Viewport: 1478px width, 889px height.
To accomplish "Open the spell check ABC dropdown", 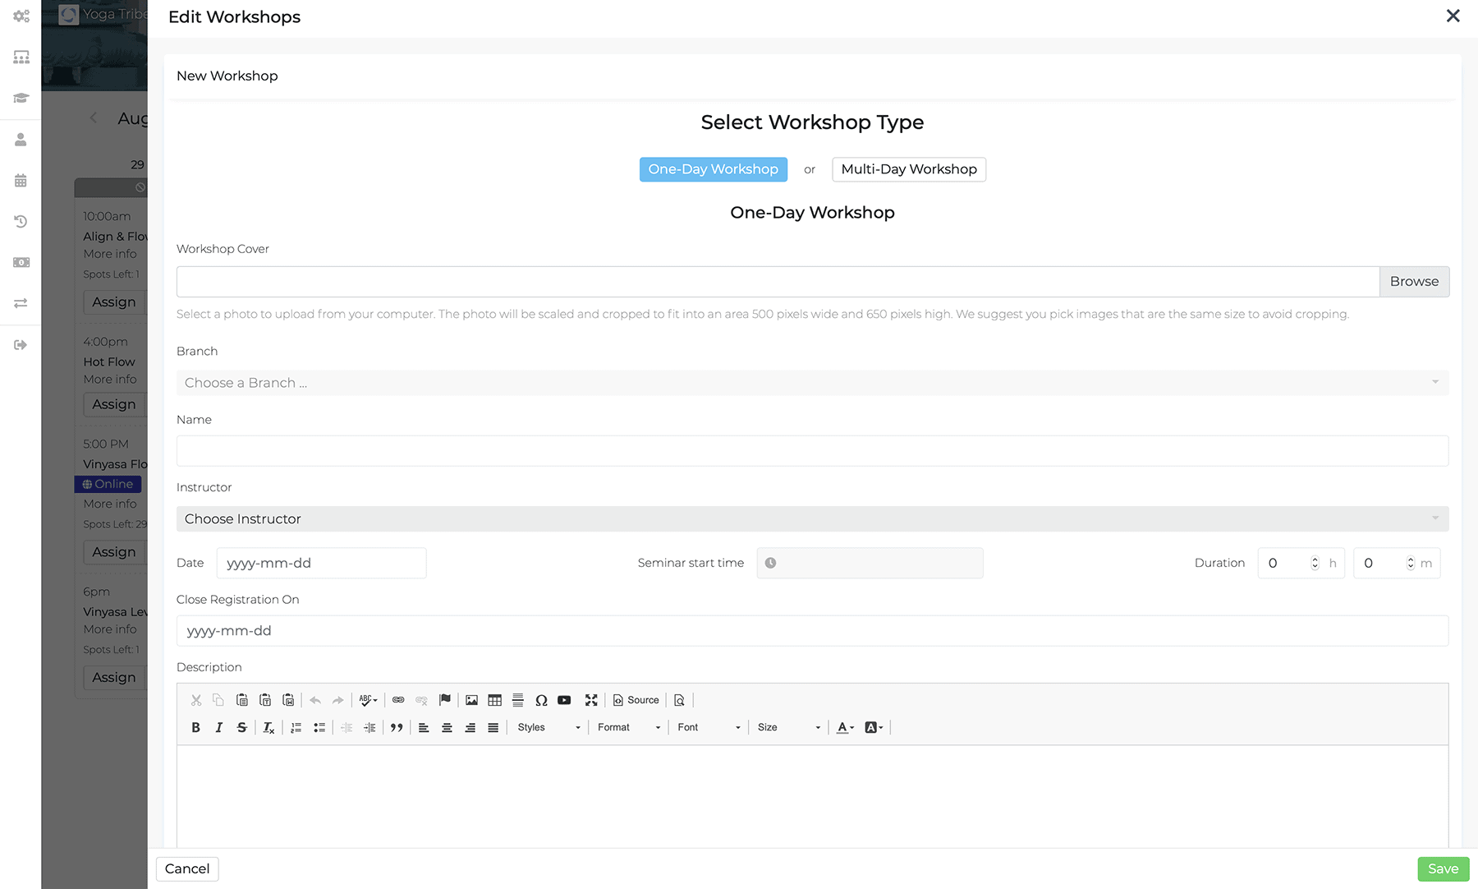I will point(369,700).
